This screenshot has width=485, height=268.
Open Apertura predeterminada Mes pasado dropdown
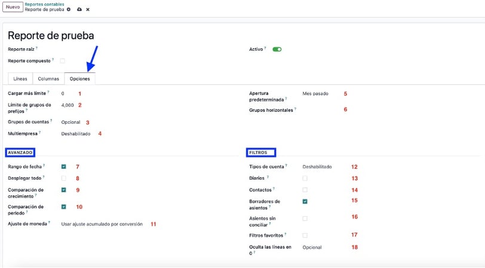315,93
